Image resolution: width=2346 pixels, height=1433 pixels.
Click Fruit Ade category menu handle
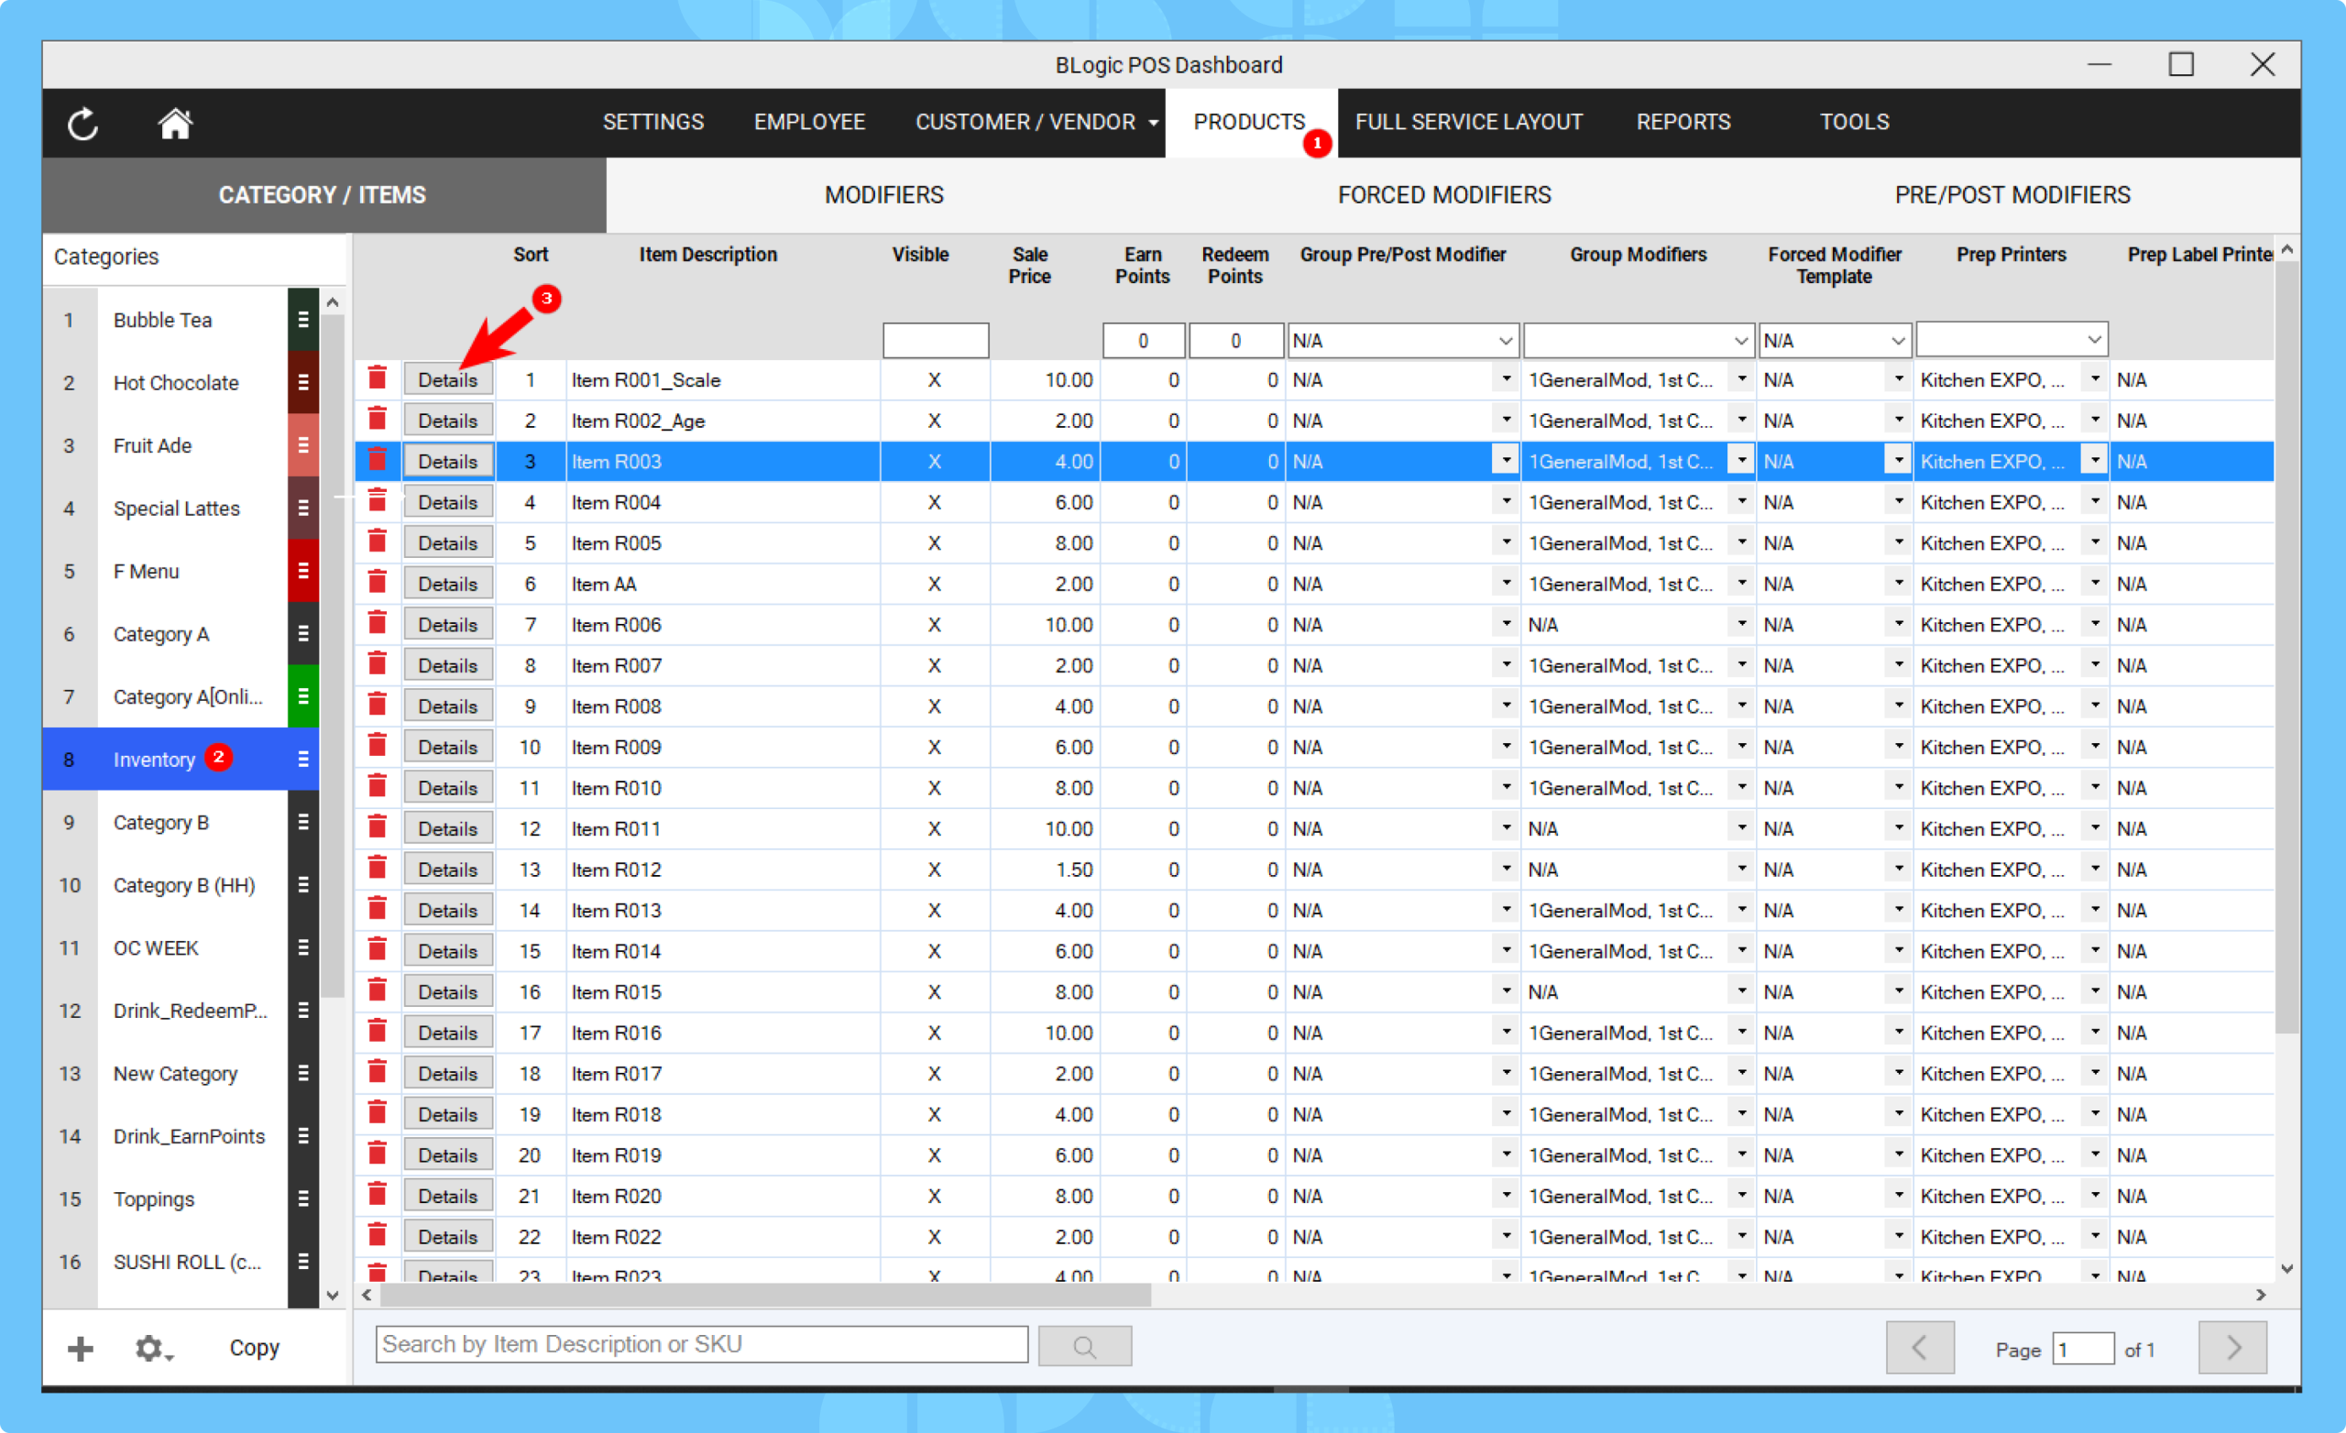(302, 445)
